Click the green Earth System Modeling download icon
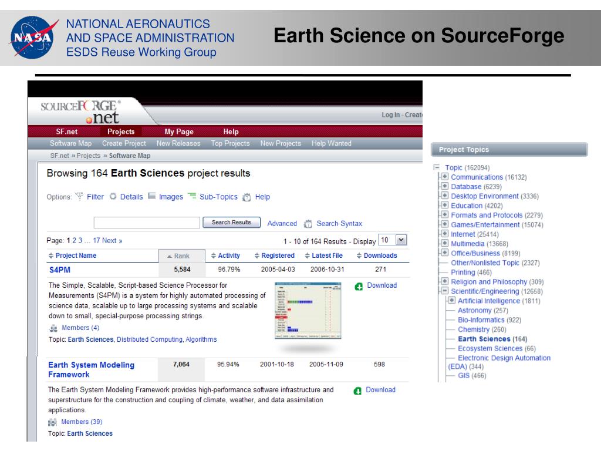Screen dimensions: 601x451 point(357,391)
